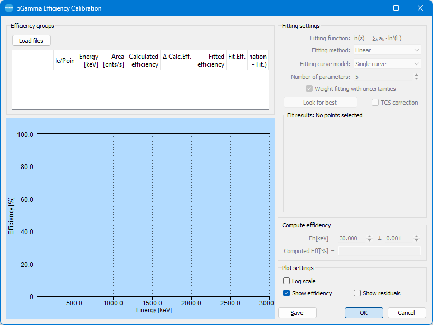
Task: Increase the En[keV] energy value
Action: pos(370,236)
